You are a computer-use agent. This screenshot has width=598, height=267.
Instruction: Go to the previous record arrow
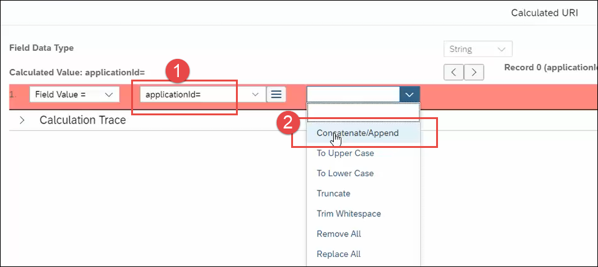[453, 72]
